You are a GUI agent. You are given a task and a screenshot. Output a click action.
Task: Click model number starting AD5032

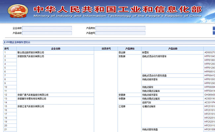(x=210, y=52)
